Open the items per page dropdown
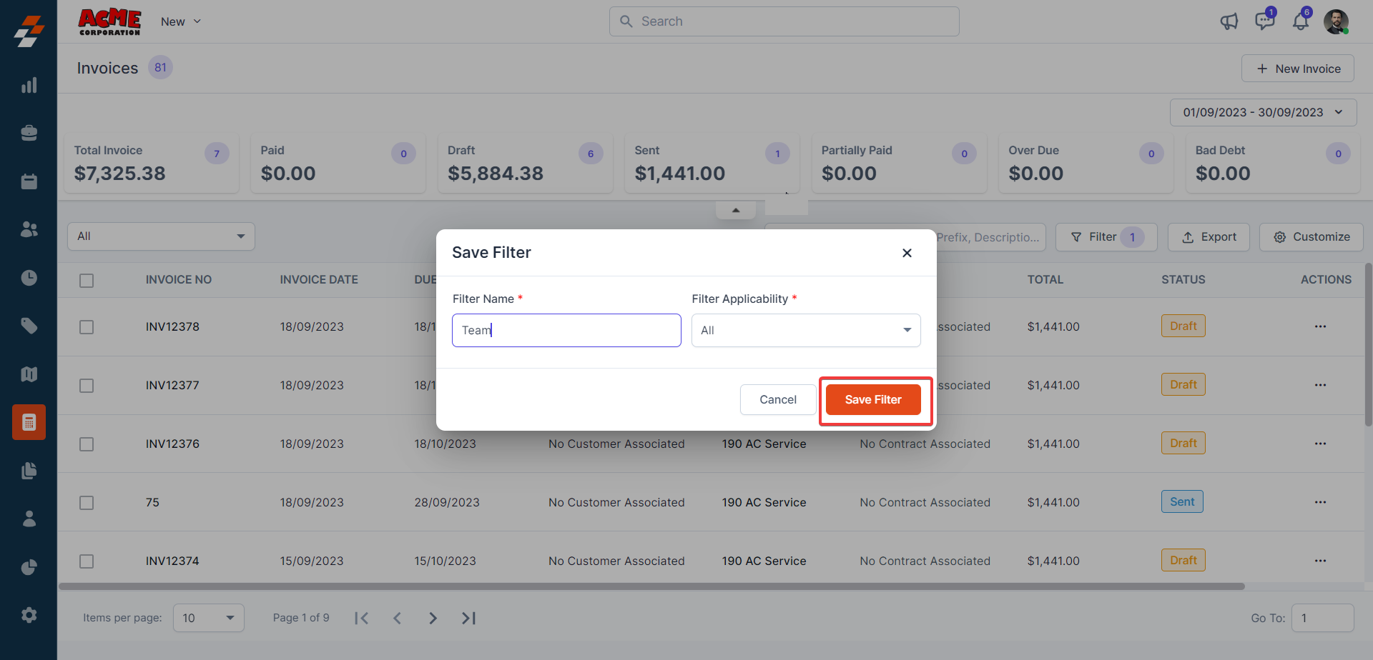1373x660 pixels. point(208,618)
